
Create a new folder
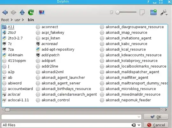(154, 12)
